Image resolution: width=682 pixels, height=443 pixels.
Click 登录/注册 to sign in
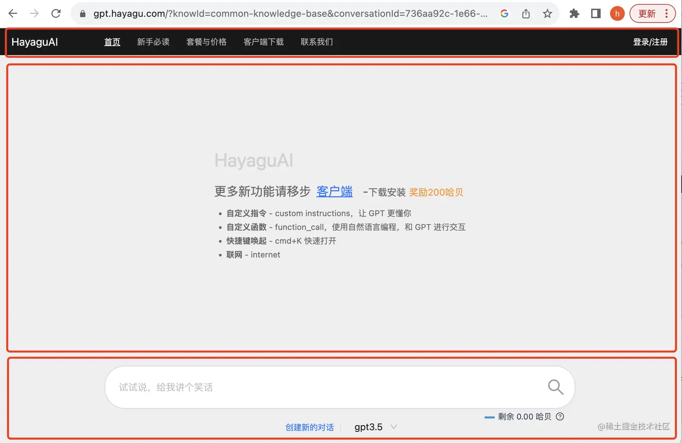pyautogui.click(x=650, y=42)
